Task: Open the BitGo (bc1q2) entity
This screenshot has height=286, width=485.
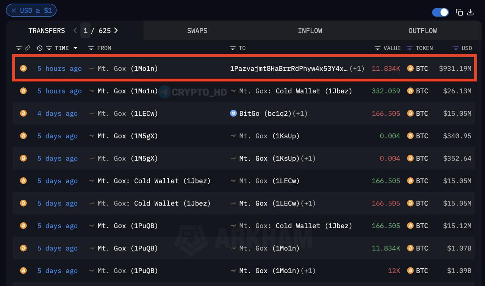Action: click(265, 113)
